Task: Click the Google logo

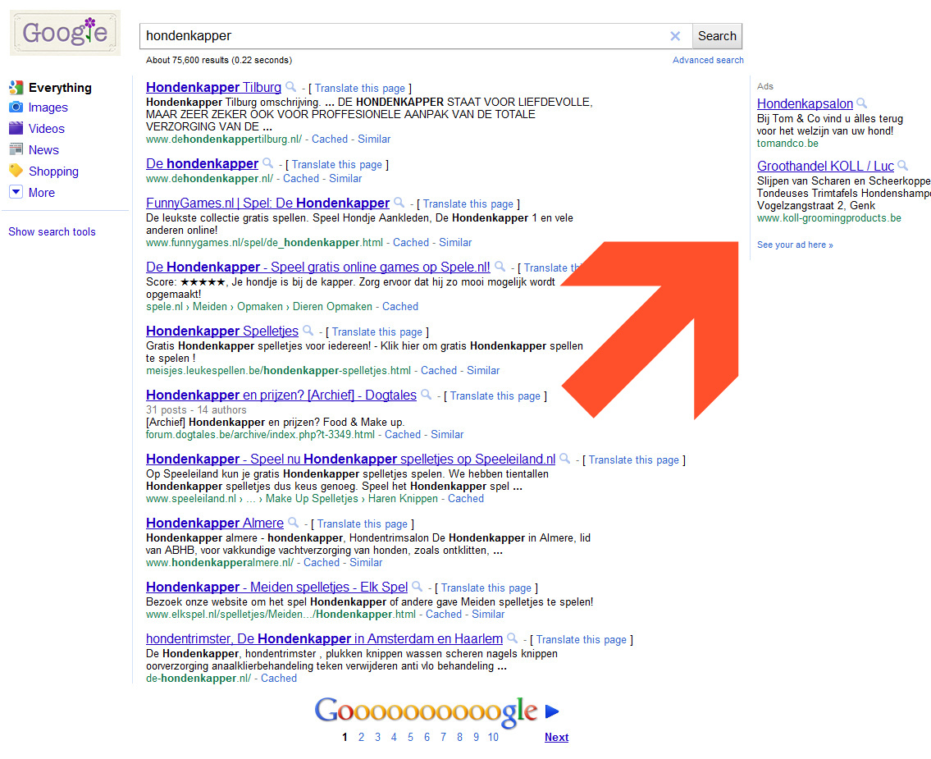Action: tap(66, 33)
